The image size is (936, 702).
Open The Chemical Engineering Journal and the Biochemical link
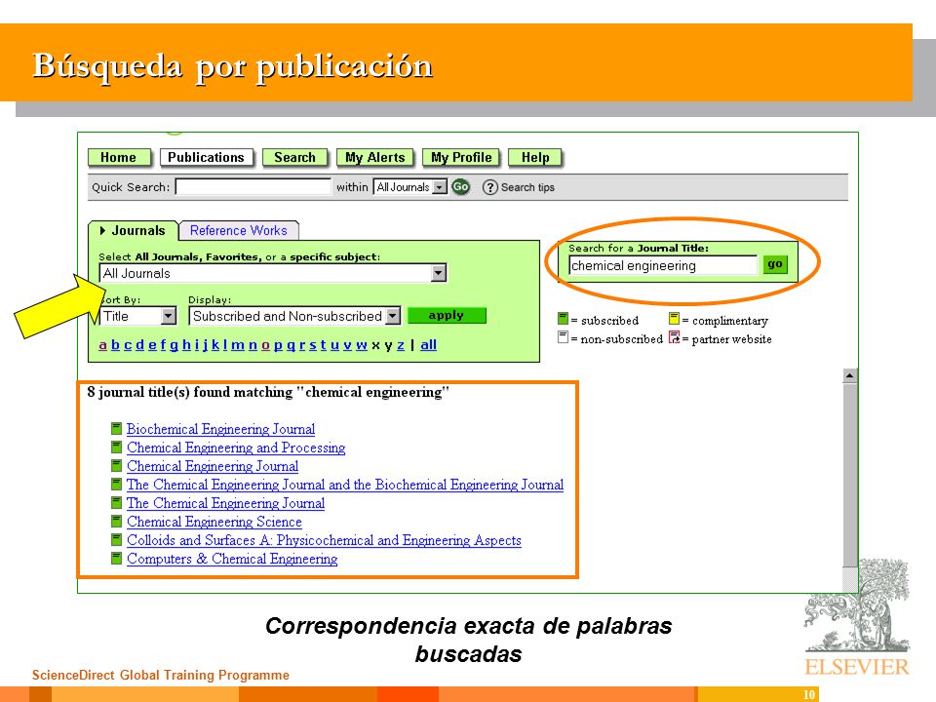tap(345, 485)
